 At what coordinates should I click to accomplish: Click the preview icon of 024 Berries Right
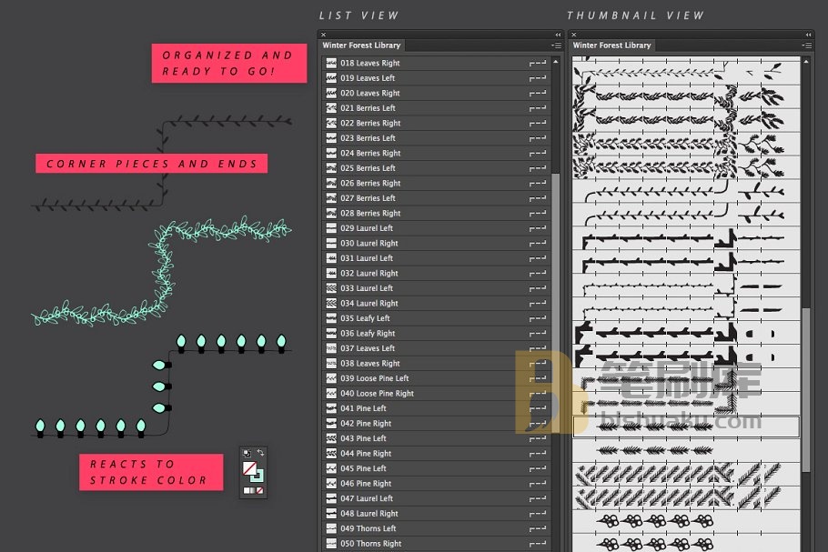click(x=331, y=153)
